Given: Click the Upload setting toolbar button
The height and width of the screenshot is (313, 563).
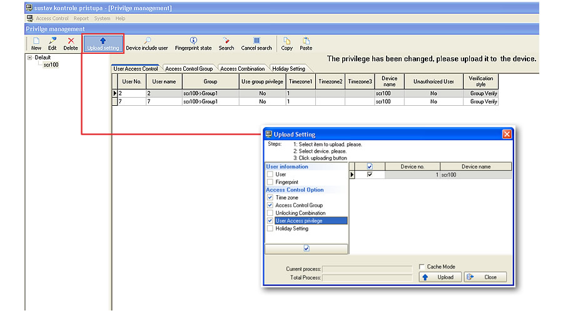Looking at the screenshot, I should tap(103, 43).
